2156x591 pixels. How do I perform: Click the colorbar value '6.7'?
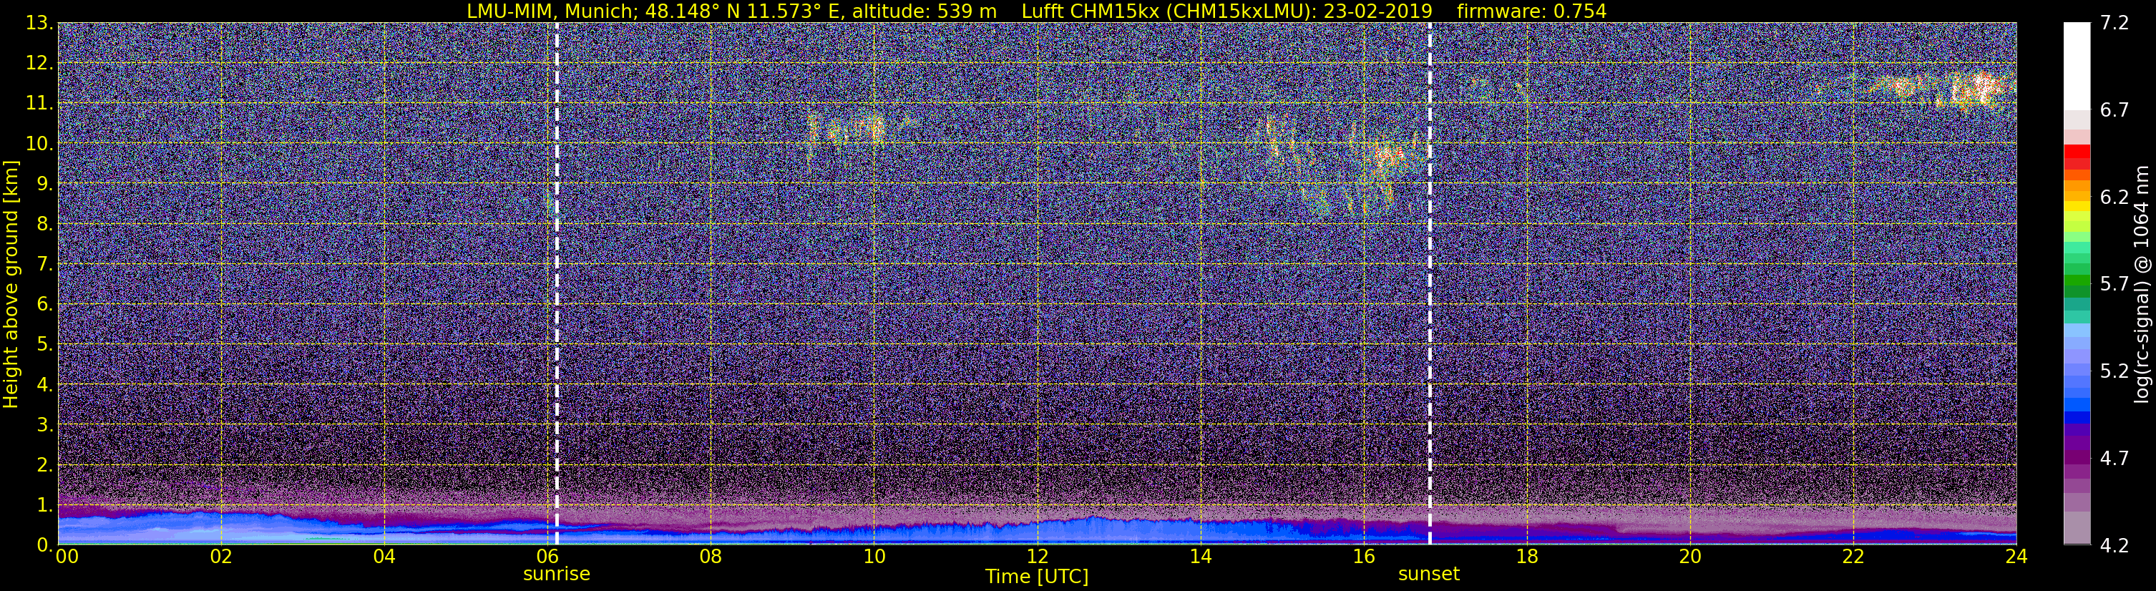[2114, 110]
